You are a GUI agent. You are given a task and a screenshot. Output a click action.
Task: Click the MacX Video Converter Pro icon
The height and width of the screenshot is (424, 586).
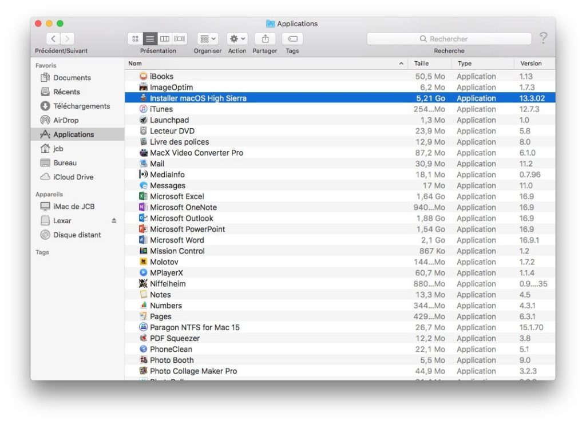coord(143,153)
